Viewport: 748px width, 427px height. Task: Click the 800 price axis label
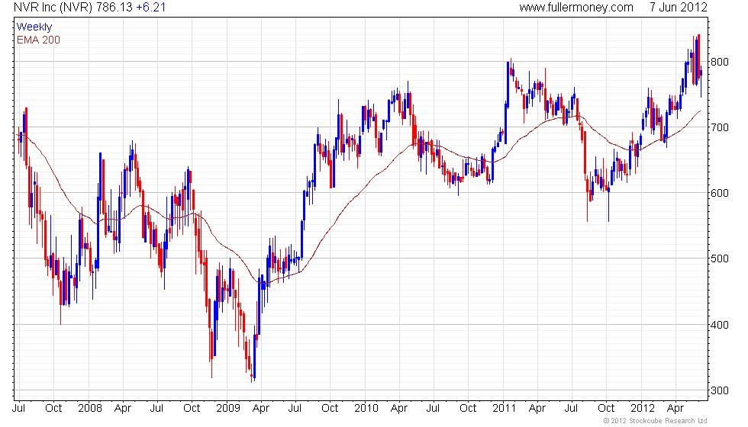click(x=719, y=62)
